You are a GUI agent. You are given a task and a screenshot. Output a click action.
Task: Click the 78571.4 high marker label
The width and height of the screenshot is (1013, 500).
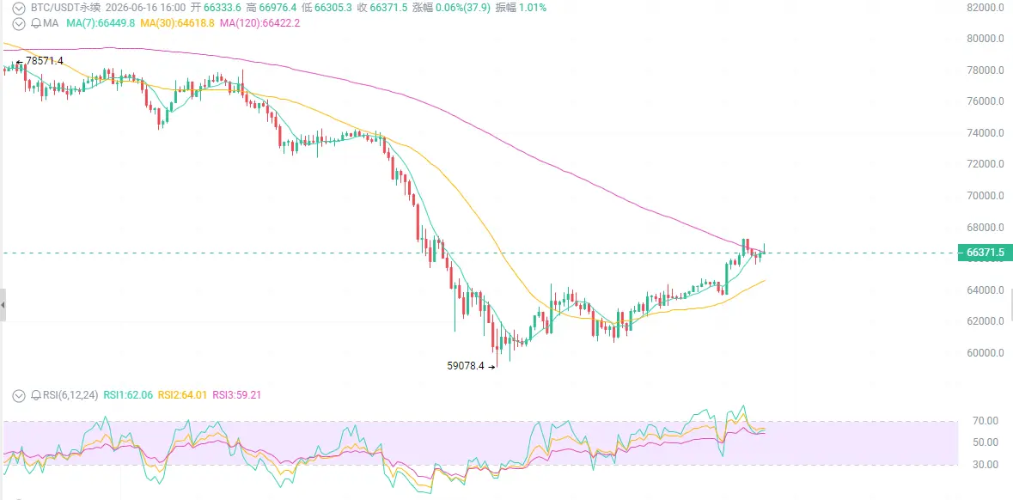click(x=44, y=61)
